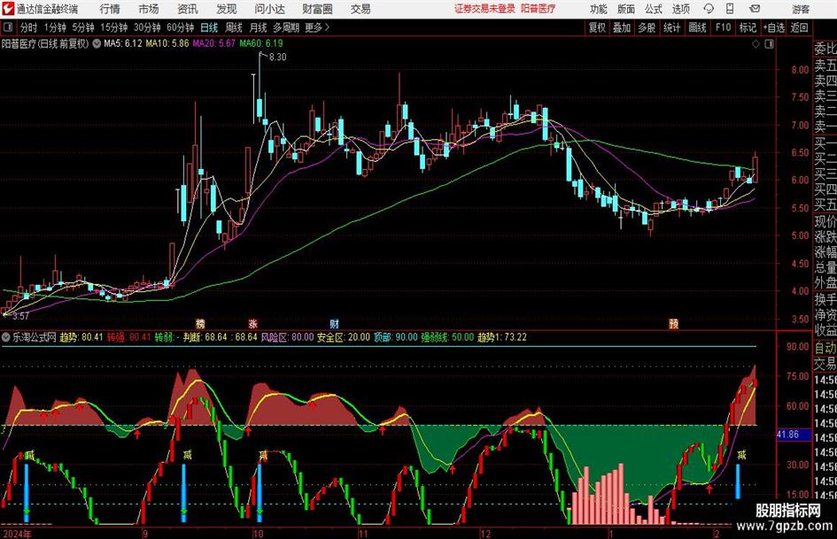Open the 发现 menu
The image size is (837, 539).
pyautogui.click(x=227, y=9)
